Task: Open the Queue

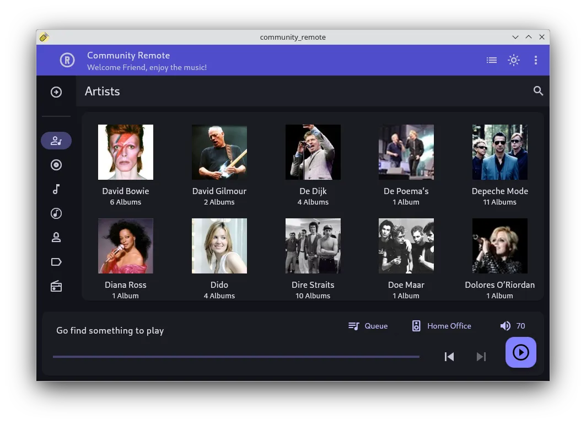Action: (368, 326)
